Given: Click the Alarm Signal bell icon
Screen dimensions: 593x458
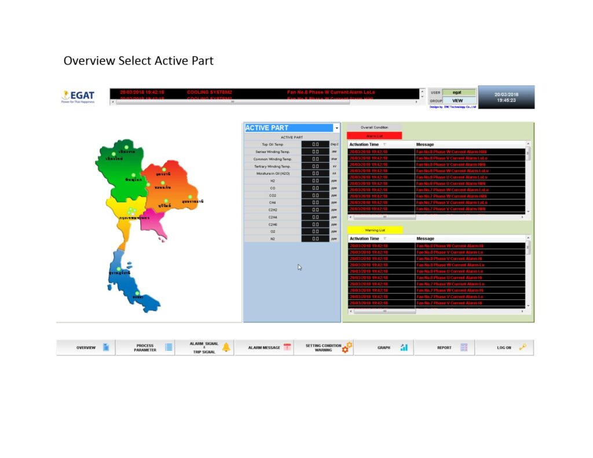Looking at the screenshot, I should 226,347.
